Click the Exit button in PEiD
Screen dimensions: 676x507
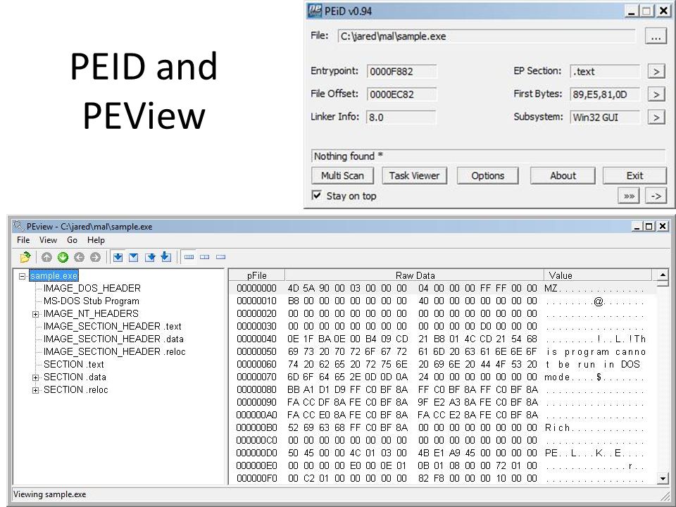pyautogui.click(x=634, y=175)
